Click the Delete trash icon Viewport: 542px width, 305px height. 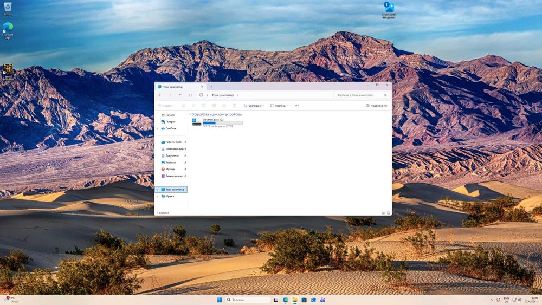[x=234, y=106]
